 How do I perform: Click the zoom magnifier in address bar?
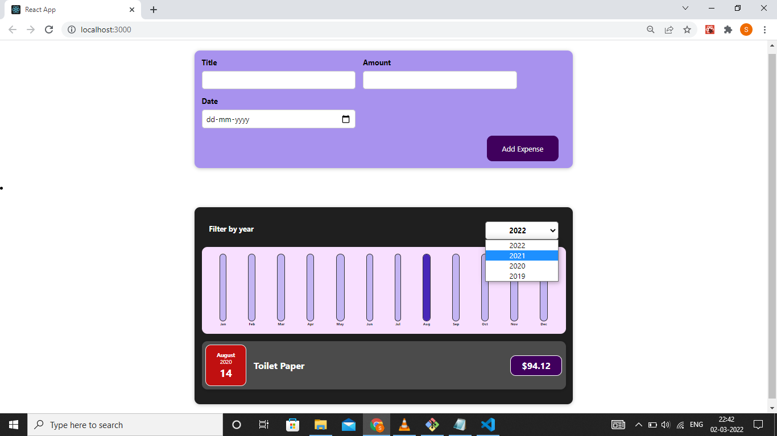click(651, 30)
